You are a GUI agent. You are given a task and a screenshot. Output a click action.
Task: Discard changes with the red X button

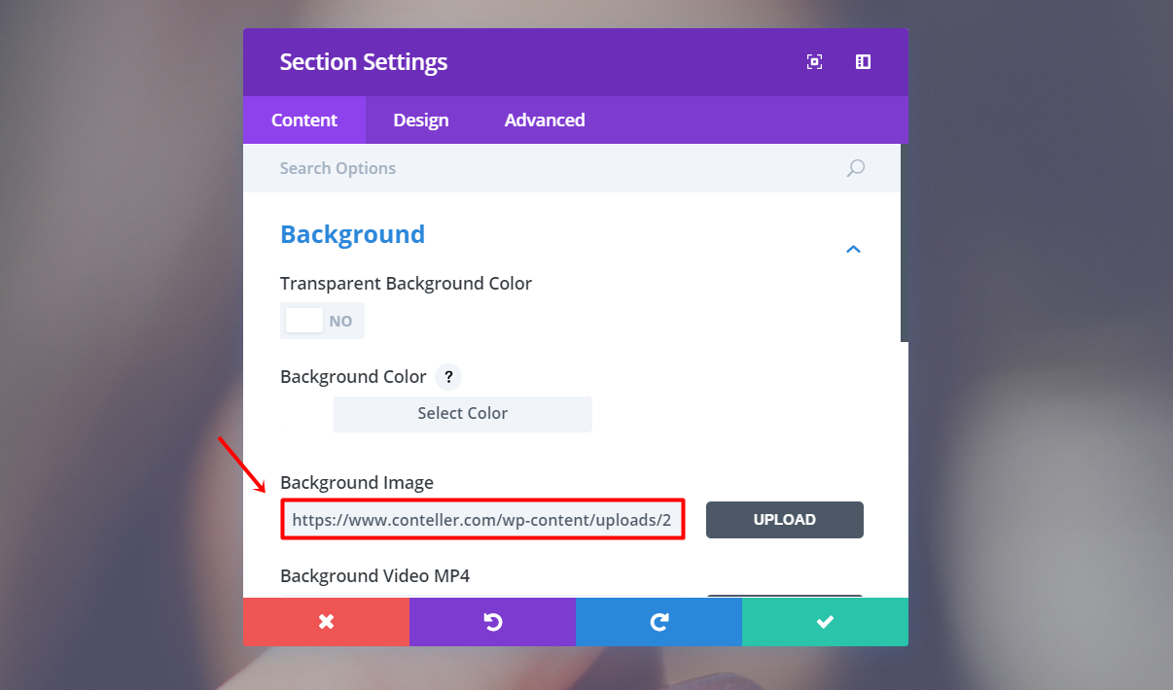pyautogui.click(x=326, y=622)
